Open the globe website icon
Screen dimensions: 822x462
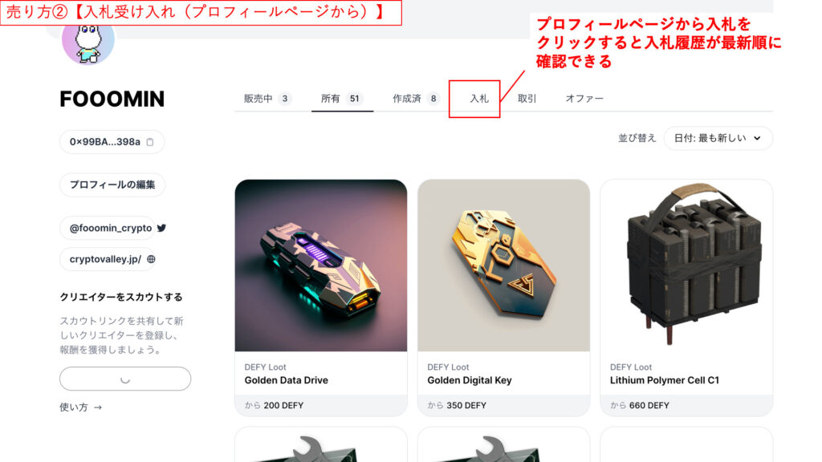pyautogui.click(x=151, y=259)
